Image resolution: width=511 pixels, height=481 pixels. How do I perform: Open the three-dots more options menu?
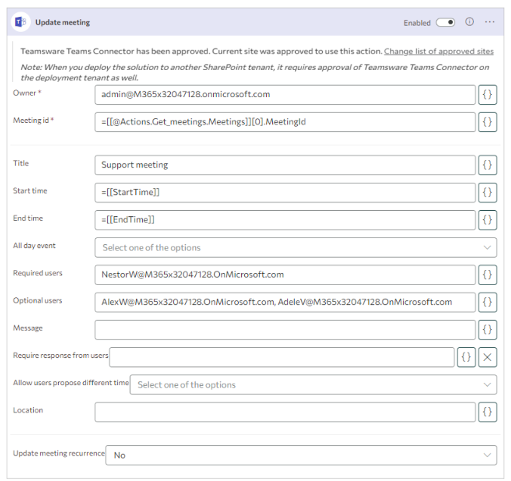pos(489,22)
